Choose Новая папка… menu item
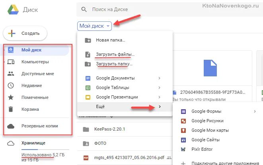Screen dimensions: 263x165 click(125, 40)
